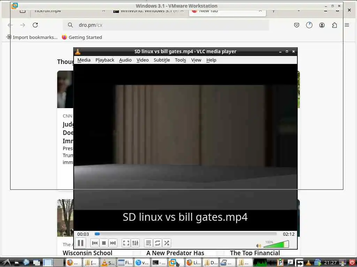This screenshot has height=267, width=357.
Task: Open the VLC Subtitle menu
Action: tap(162, 60)
